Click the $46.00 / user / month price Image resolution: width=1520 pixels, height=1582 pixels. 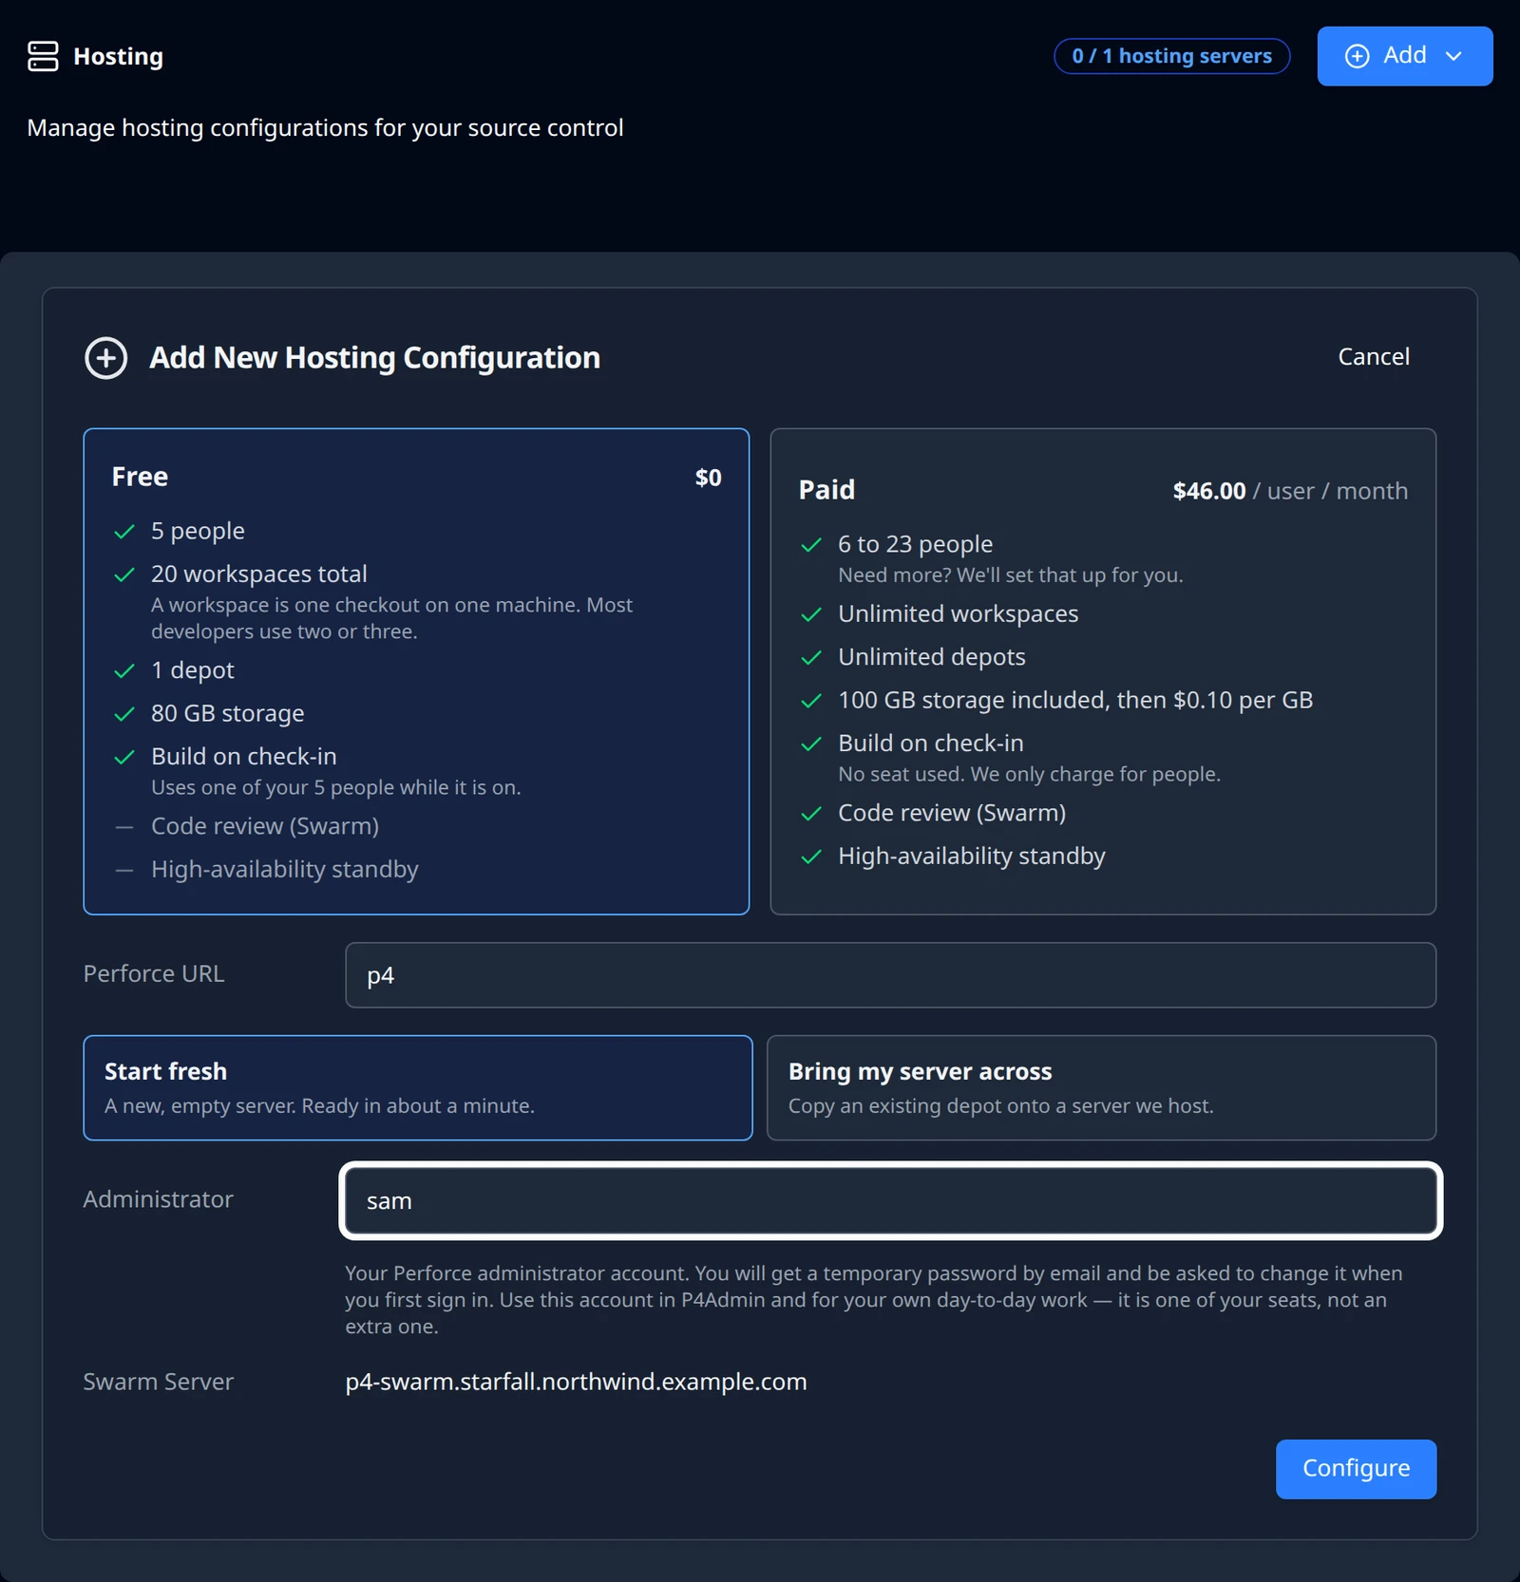point(1290,491)
